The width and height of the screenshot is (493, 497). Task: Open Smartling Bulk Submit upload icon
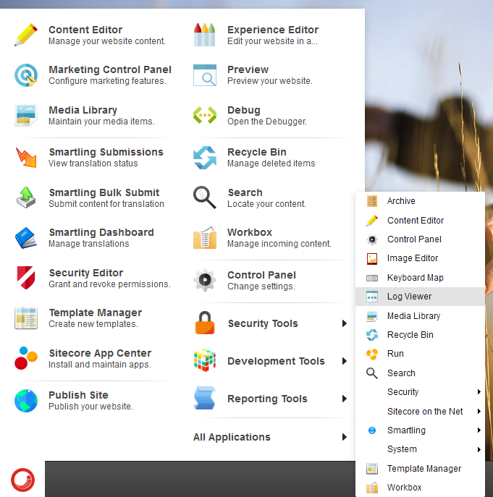click(26, 197)
